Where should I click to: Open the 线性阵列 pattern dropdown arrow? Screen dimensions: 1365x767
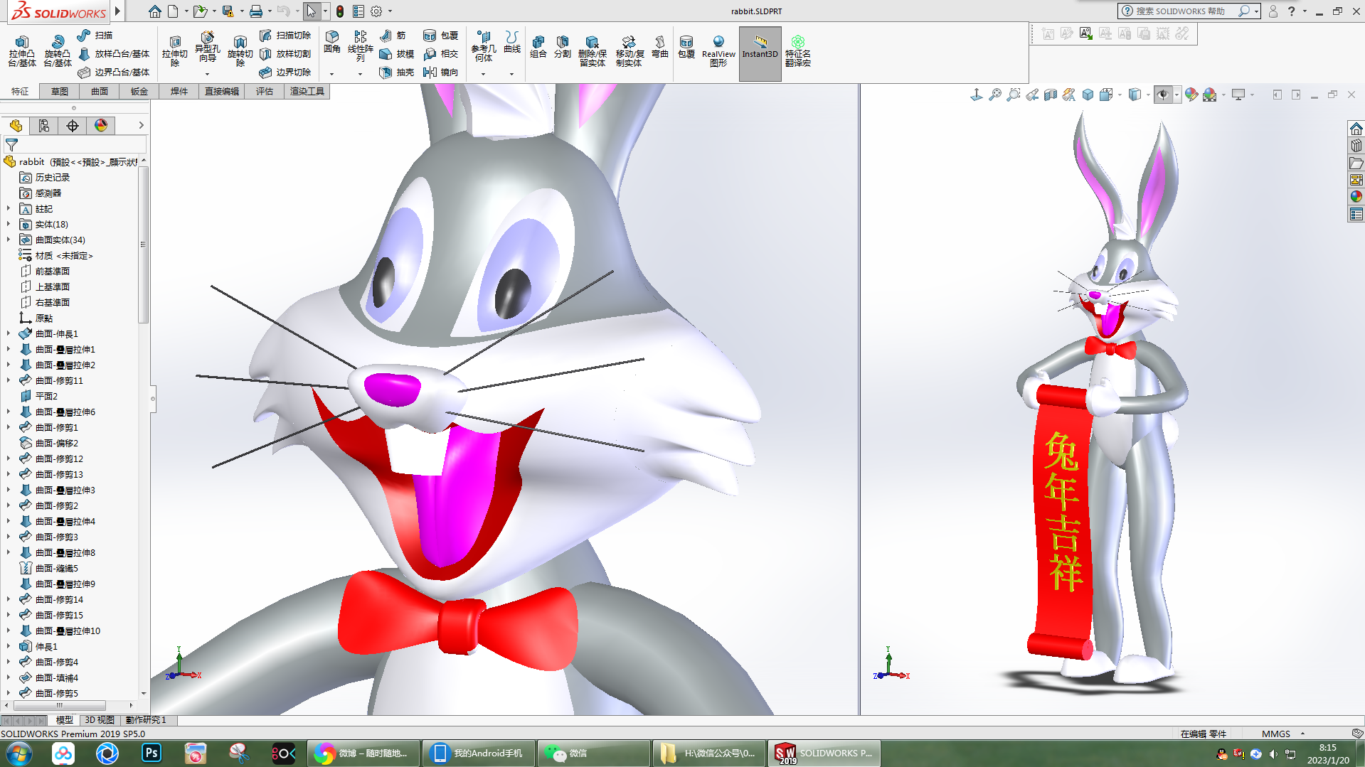(360, 74)
